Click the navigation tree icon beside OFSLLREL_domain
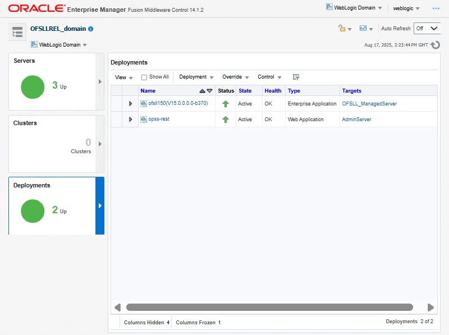449x335 pixels. [17, 32]
